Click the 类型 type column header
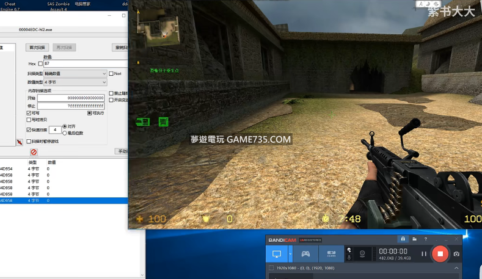Image resolution: width=482 pixels, height=279 pixels. (32, 162)
